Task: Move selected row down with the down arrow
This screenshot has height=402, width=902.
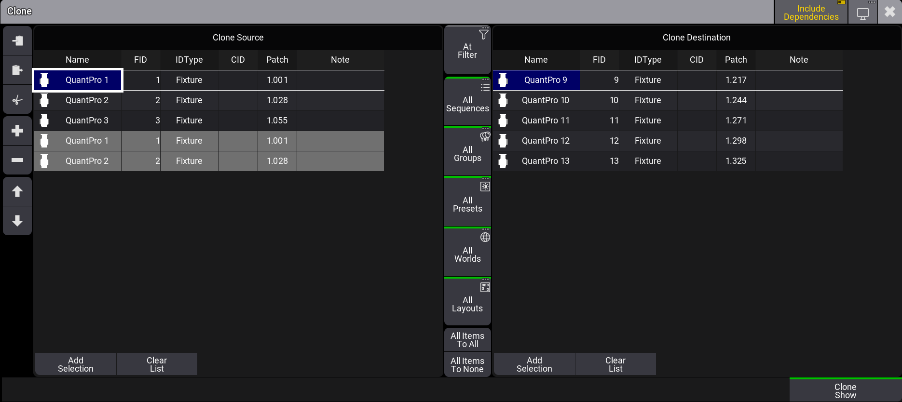Action: (x=17, y=221)
